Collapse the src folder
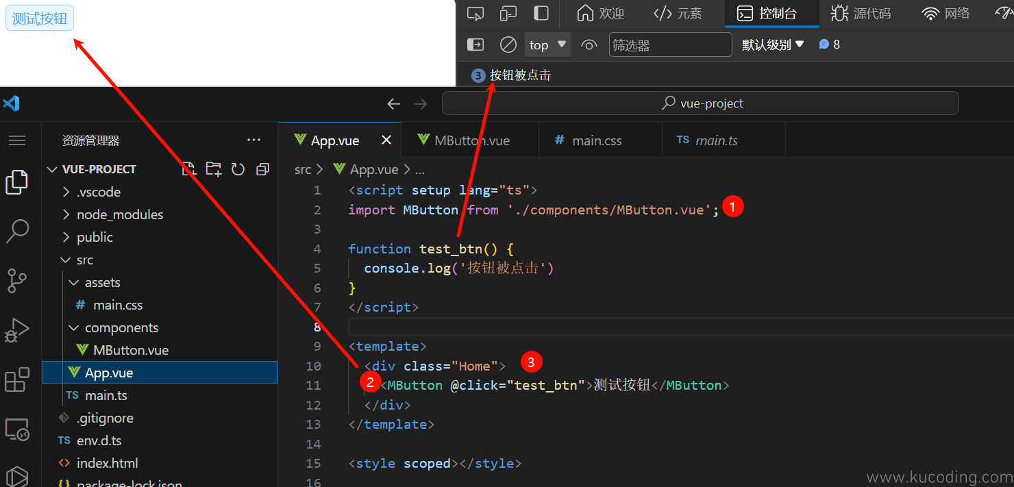Screen dimensions: 1014x487 click(x=159, y=260)
